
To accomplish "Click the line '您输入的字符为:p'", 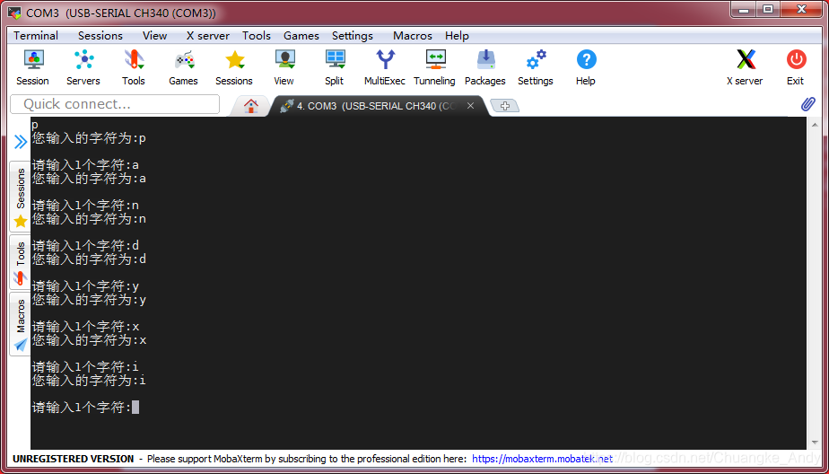I will 89,138.
